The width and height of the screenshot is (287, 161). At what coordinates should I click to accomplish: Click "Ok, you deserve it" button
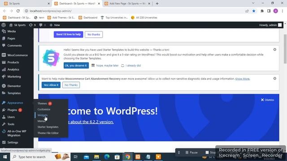coord(76,66)
